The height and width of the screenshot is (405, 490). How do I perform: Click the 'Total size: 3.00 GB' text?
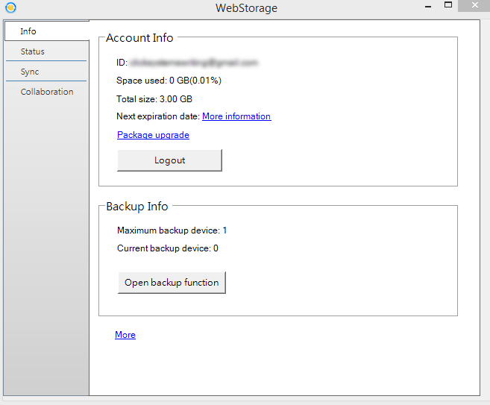click(x=154, y=99)
